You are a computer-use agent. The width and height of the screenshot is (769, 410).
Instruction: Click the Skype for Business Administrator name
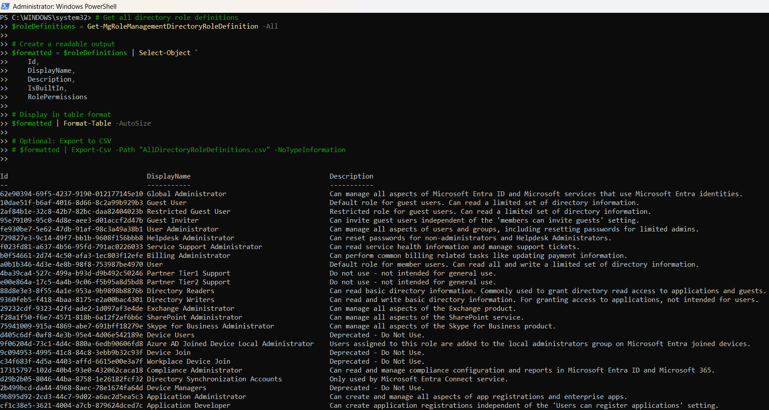(210, 326)
